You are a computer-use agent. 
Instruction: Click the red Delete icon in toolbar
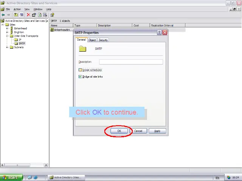28,15
